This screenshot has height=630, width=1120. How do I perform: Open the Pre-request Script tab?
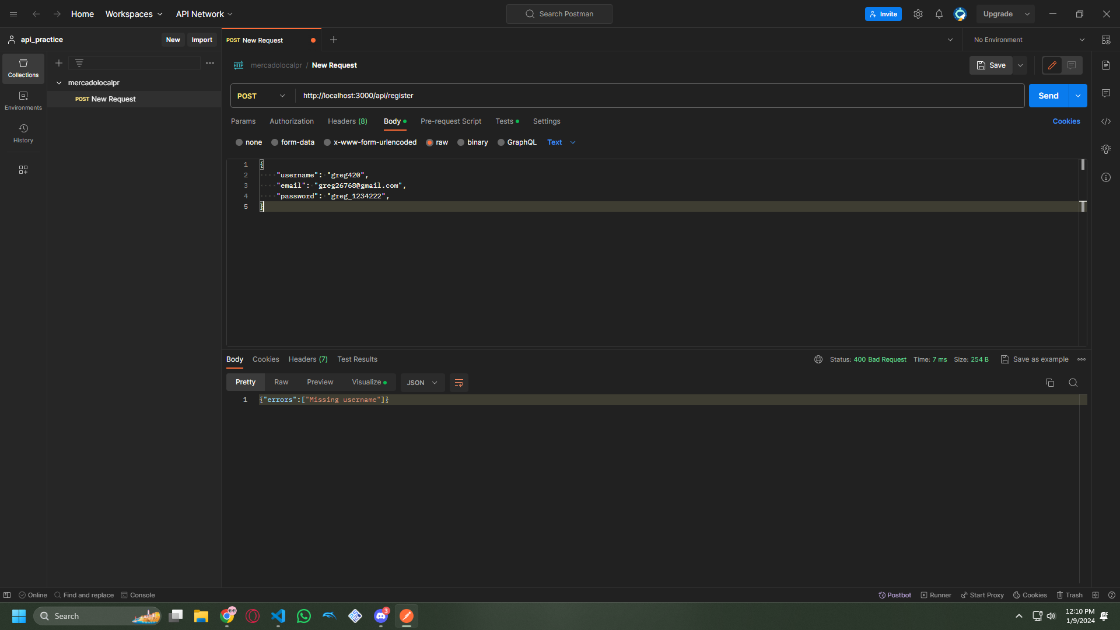(451, 121)
